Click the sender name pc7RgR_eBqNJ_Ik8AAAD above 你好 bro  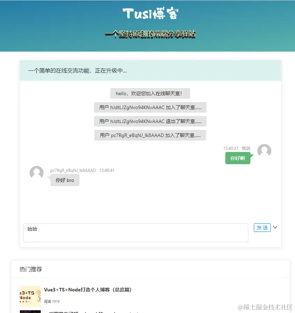click(73, 170)
